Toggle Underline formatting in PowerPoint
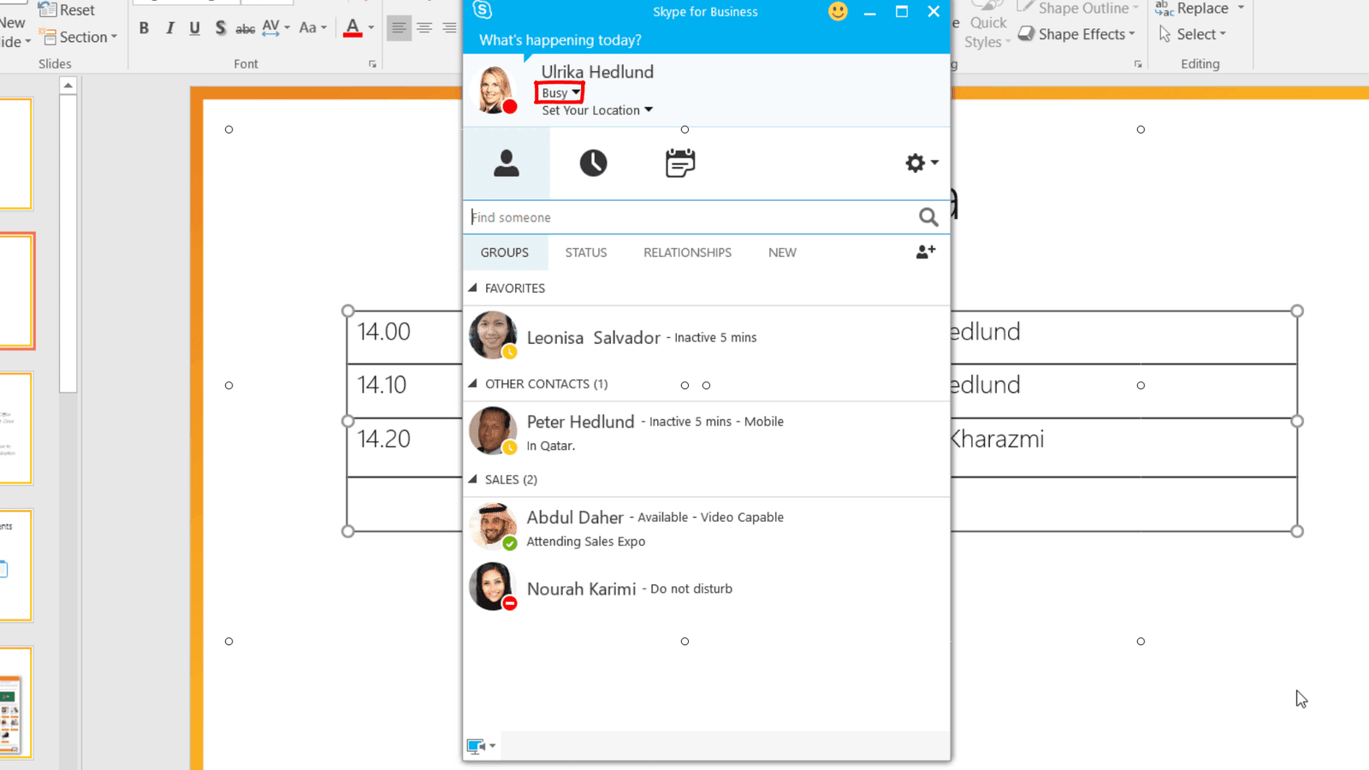 point(195,27)
